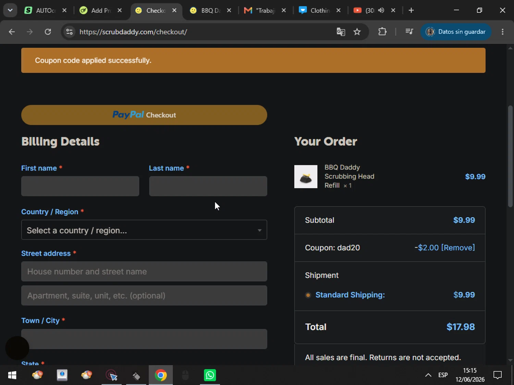Open the taskbar clock showing 15:15
Image resolution: width=514 pixels, height=385 pixels.
pyautogui.click(x=470, y=375)
